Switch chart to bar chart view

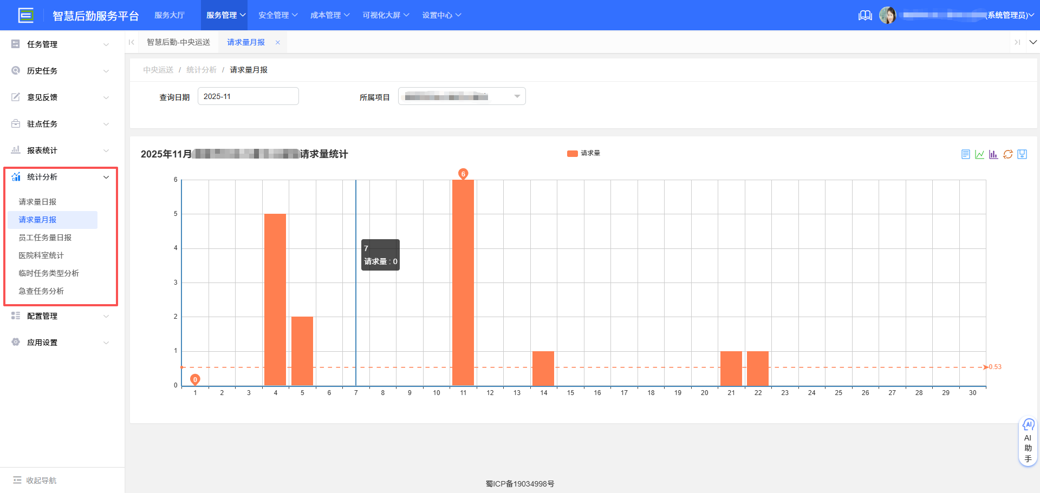pos(993,154)
